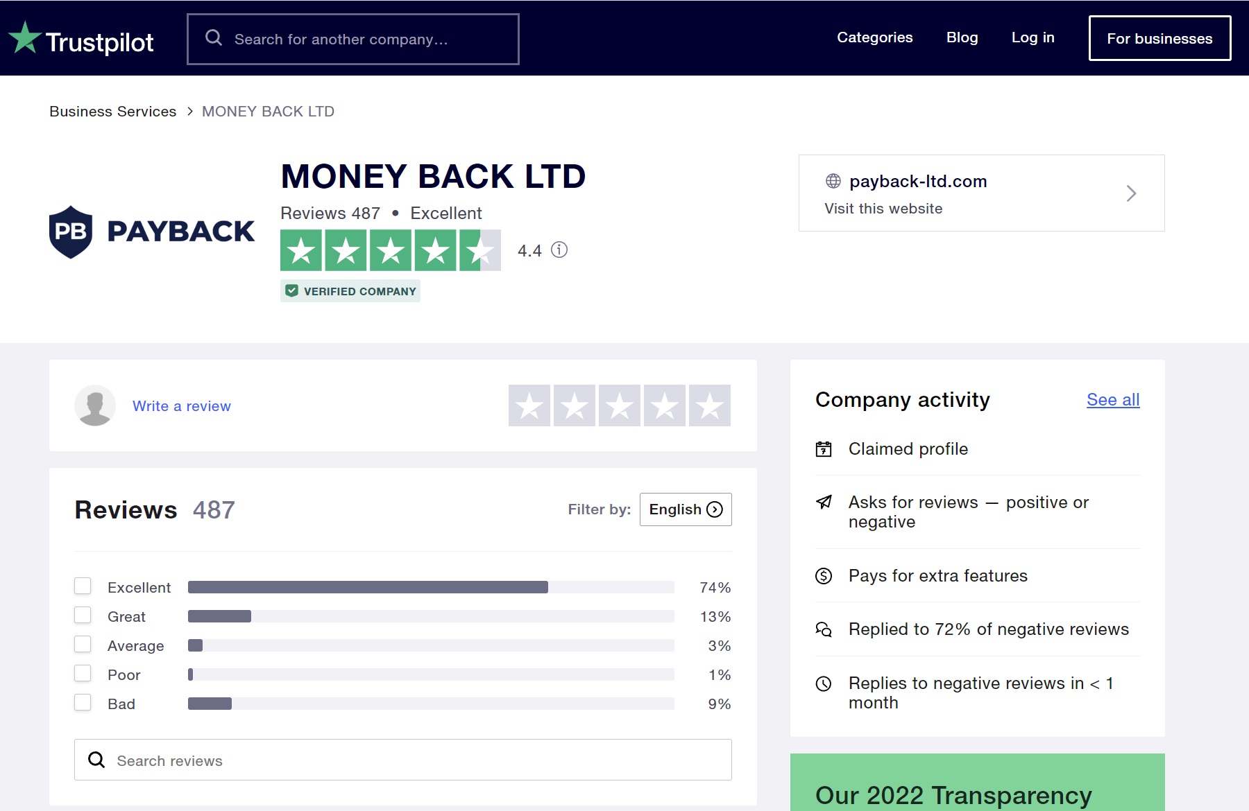This screenshot has height=811, width=1249.
Task: Click 'Replied to 72% of negative reviews' text
Action: (x=989, y=629)
